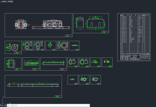Select the gearbox assembly drawing with red centerlines
156x107 pixels.
tap(38, 25)
